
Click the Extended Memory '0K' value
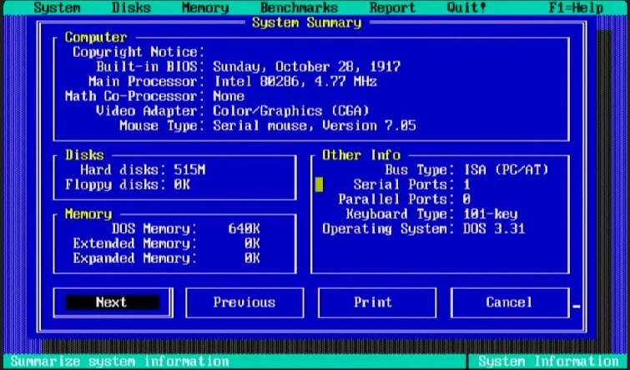(252, 244)
